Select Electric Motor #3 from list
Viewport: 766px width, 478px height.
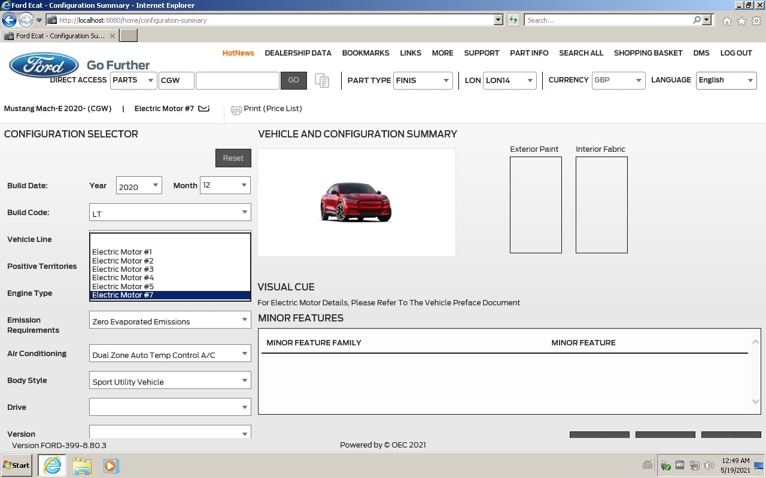[x=170, y=269]
